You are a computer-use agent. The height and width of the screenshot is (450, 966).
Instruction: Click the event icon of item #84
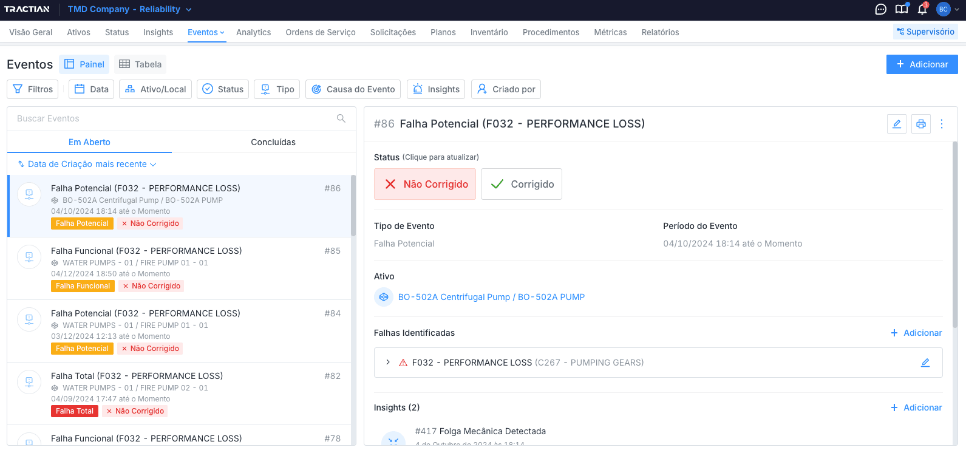click(x=29, y=319)
